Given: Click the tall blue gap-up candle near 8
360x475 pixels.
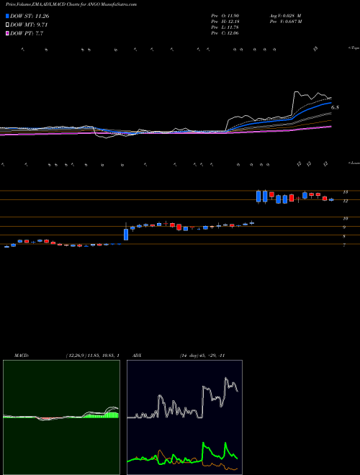Looking at the screenshot, I should point(126,234).
